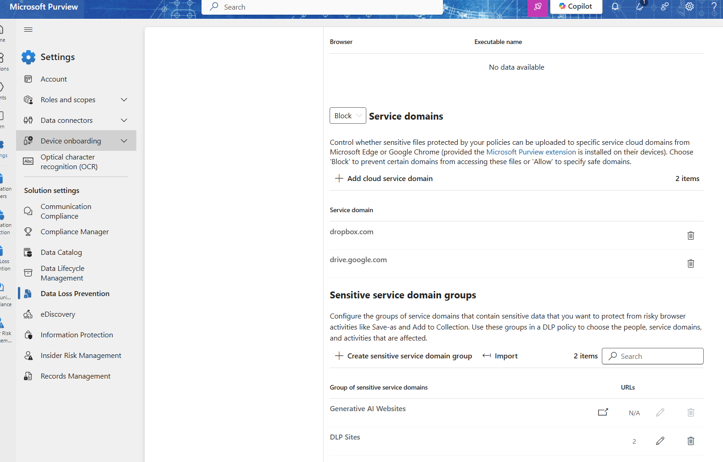The image size is (723, 462).
Task: Open Compliance Manager settings
Action: 74,231
